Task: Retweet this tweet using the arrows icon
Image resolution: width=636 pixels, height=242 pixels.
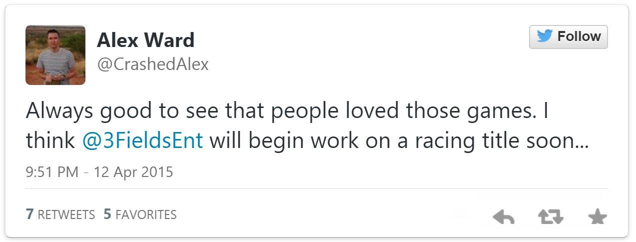Action: click(x=551, y=217)
